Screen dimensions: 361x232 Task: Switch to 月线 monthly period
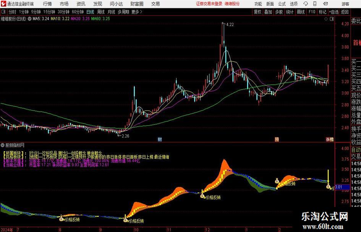click(x=111, y=12)
